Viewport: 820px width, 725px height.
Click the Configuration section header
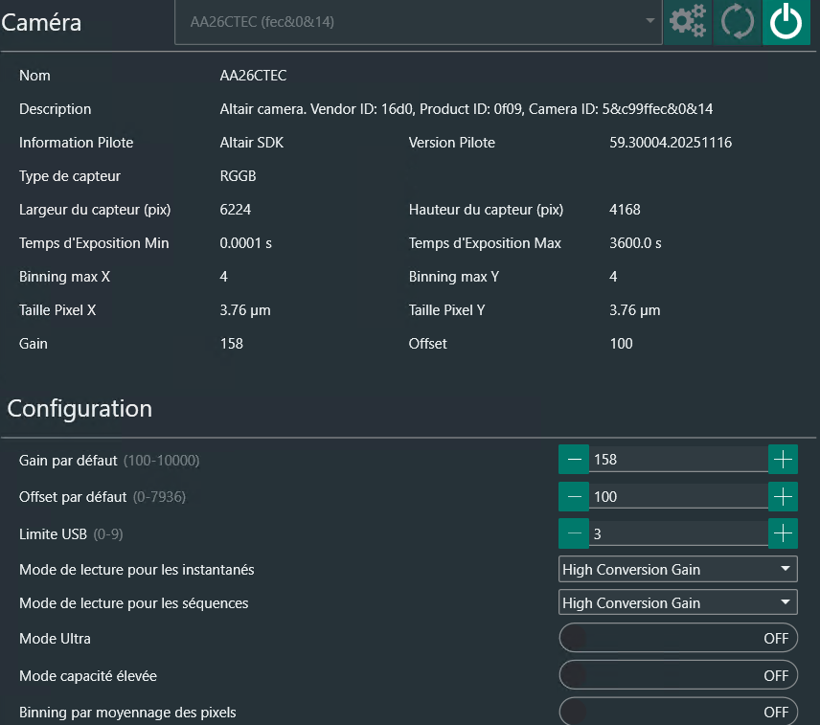[80, 409]
